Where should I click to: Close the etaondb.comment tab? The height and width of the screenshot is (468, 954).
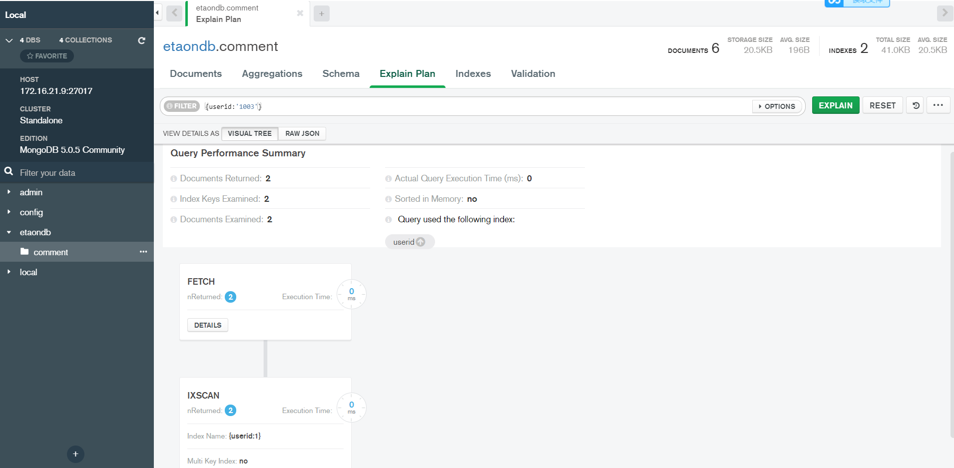point(300,13)
